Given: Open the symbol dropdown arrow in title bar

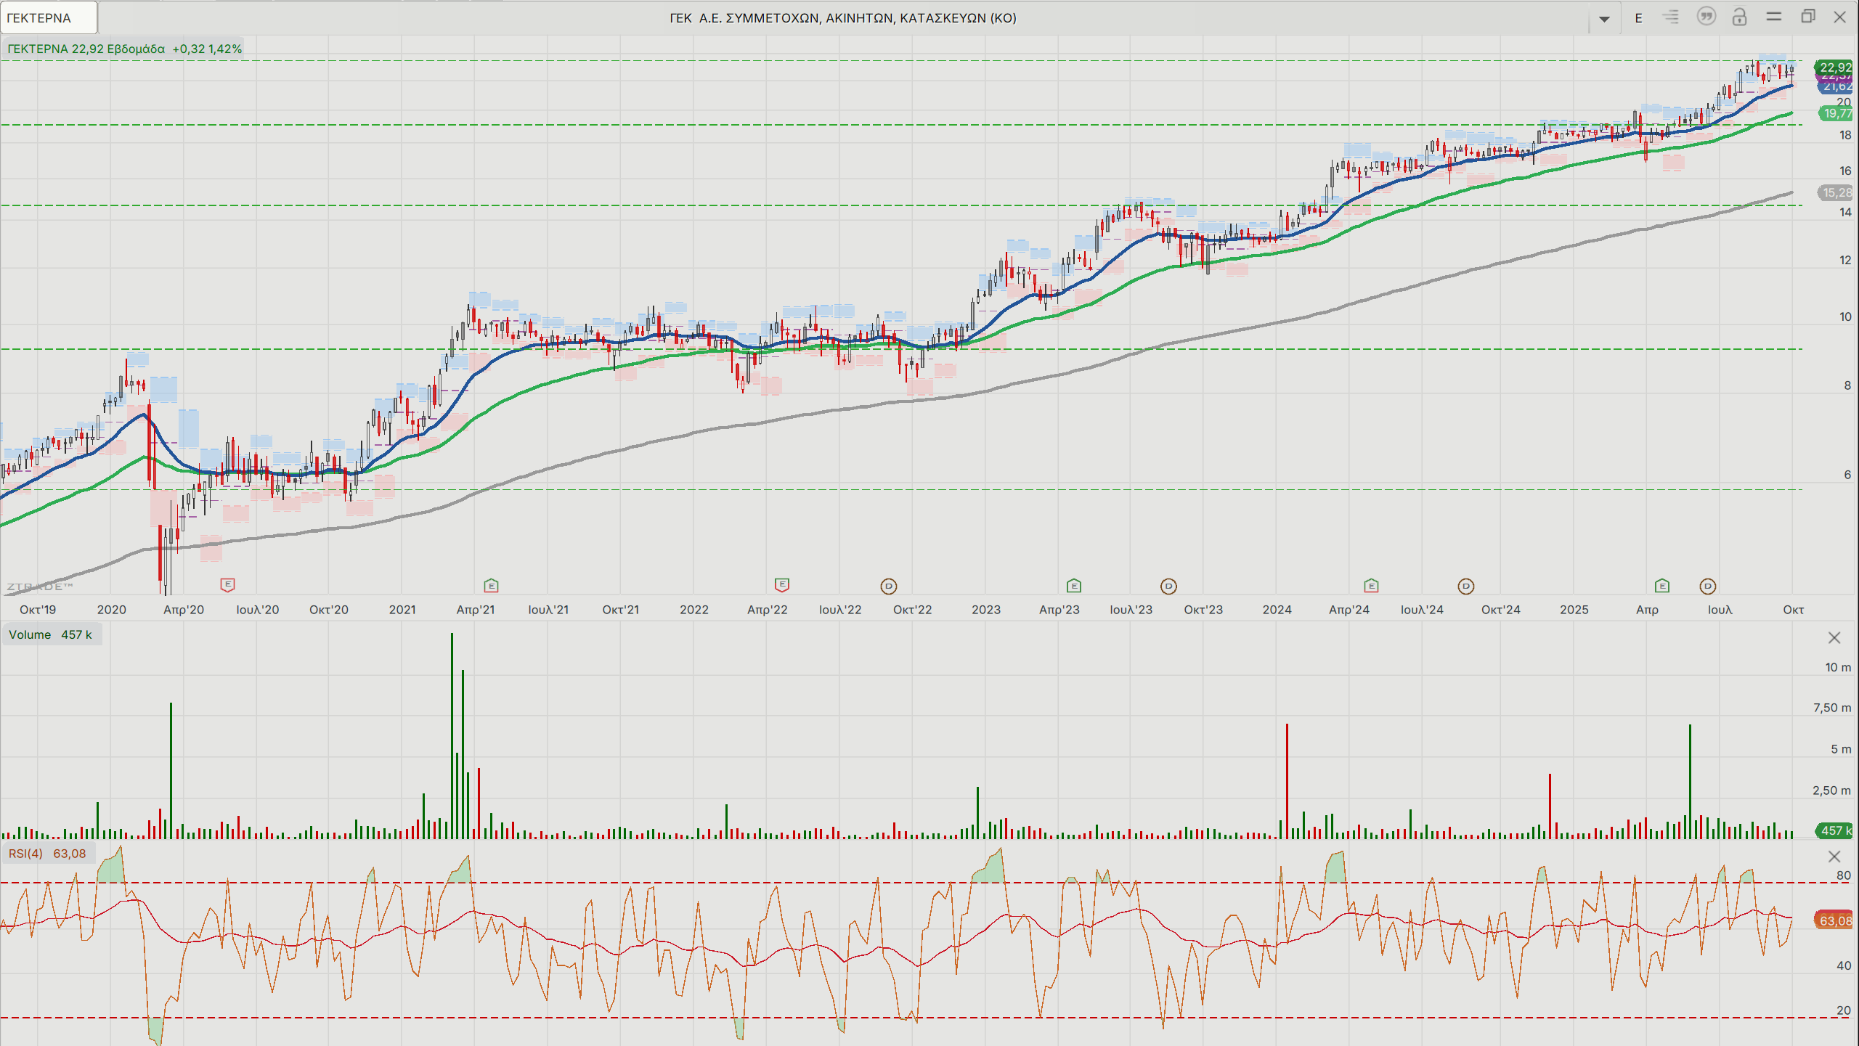Looking at the screenshot, I should [1604, 19].
